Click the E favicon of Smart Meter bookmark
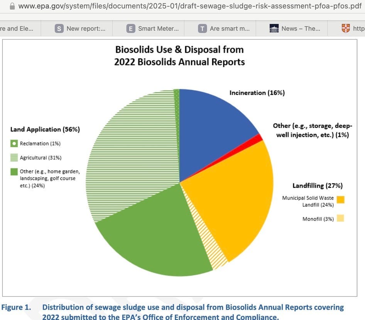Image resolution: width=365 pixels, height=320 pixels. [x=131, y=29]
